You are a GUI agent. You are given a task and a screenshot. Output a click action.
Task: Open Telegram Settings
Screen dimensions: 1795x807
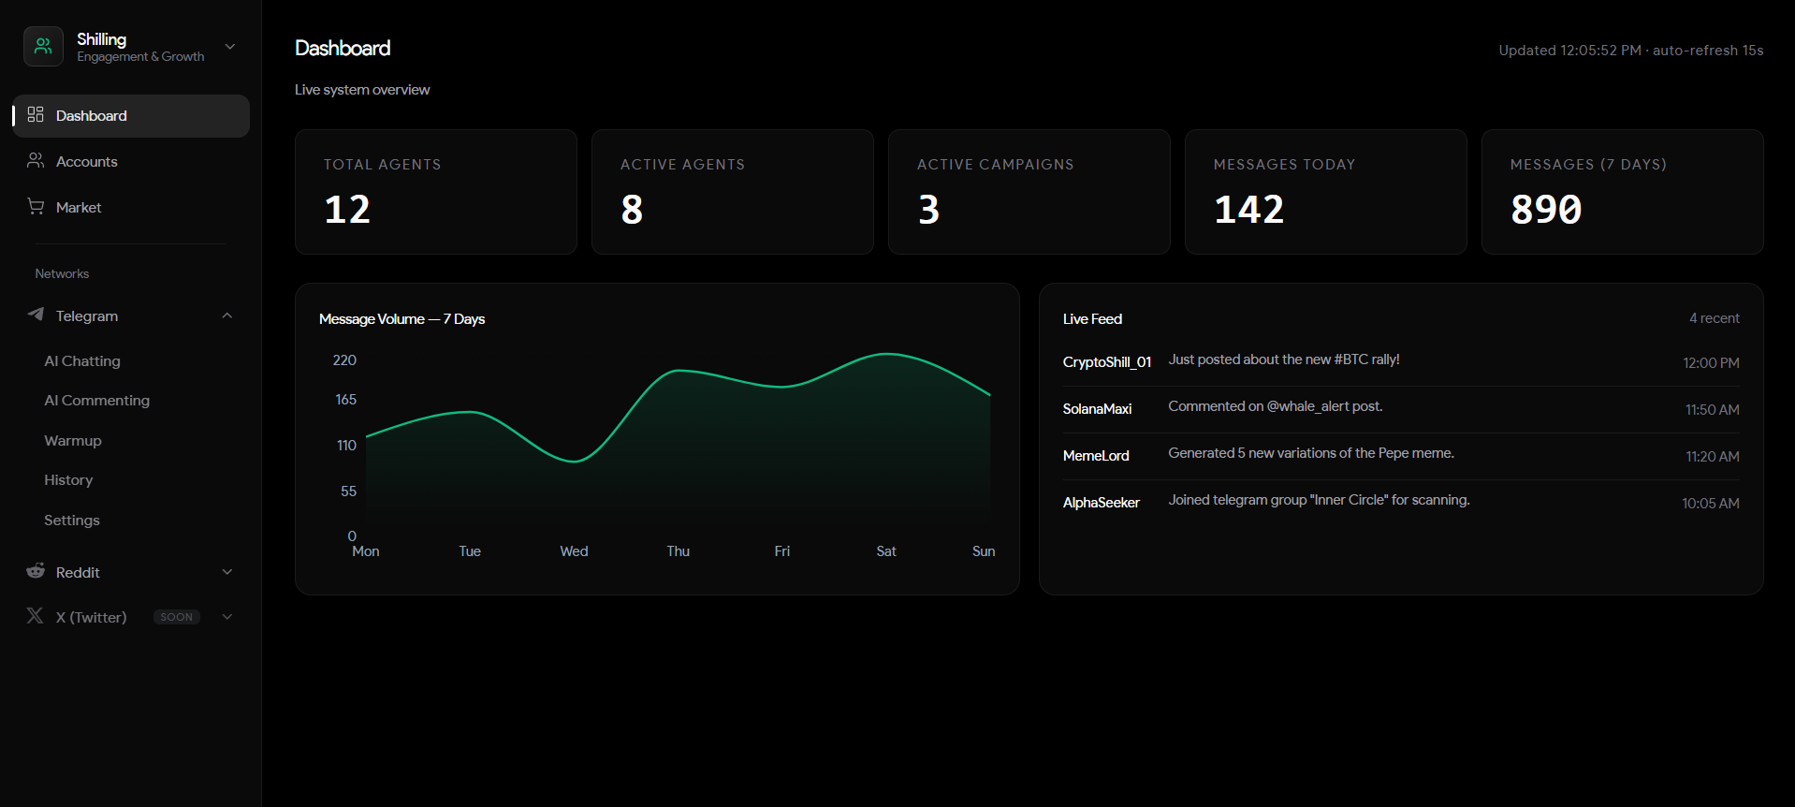click(72, 521)
